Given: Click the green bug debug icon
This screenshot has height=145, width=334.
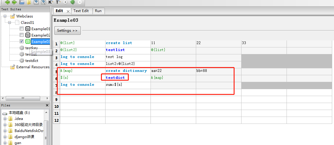Looking at the screenshot, I should (x=73, y=2).
